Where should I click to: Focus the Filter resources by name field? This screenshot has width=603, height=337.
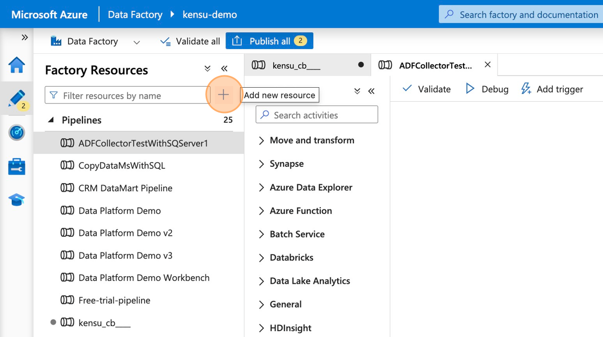(x=128, y=95)
